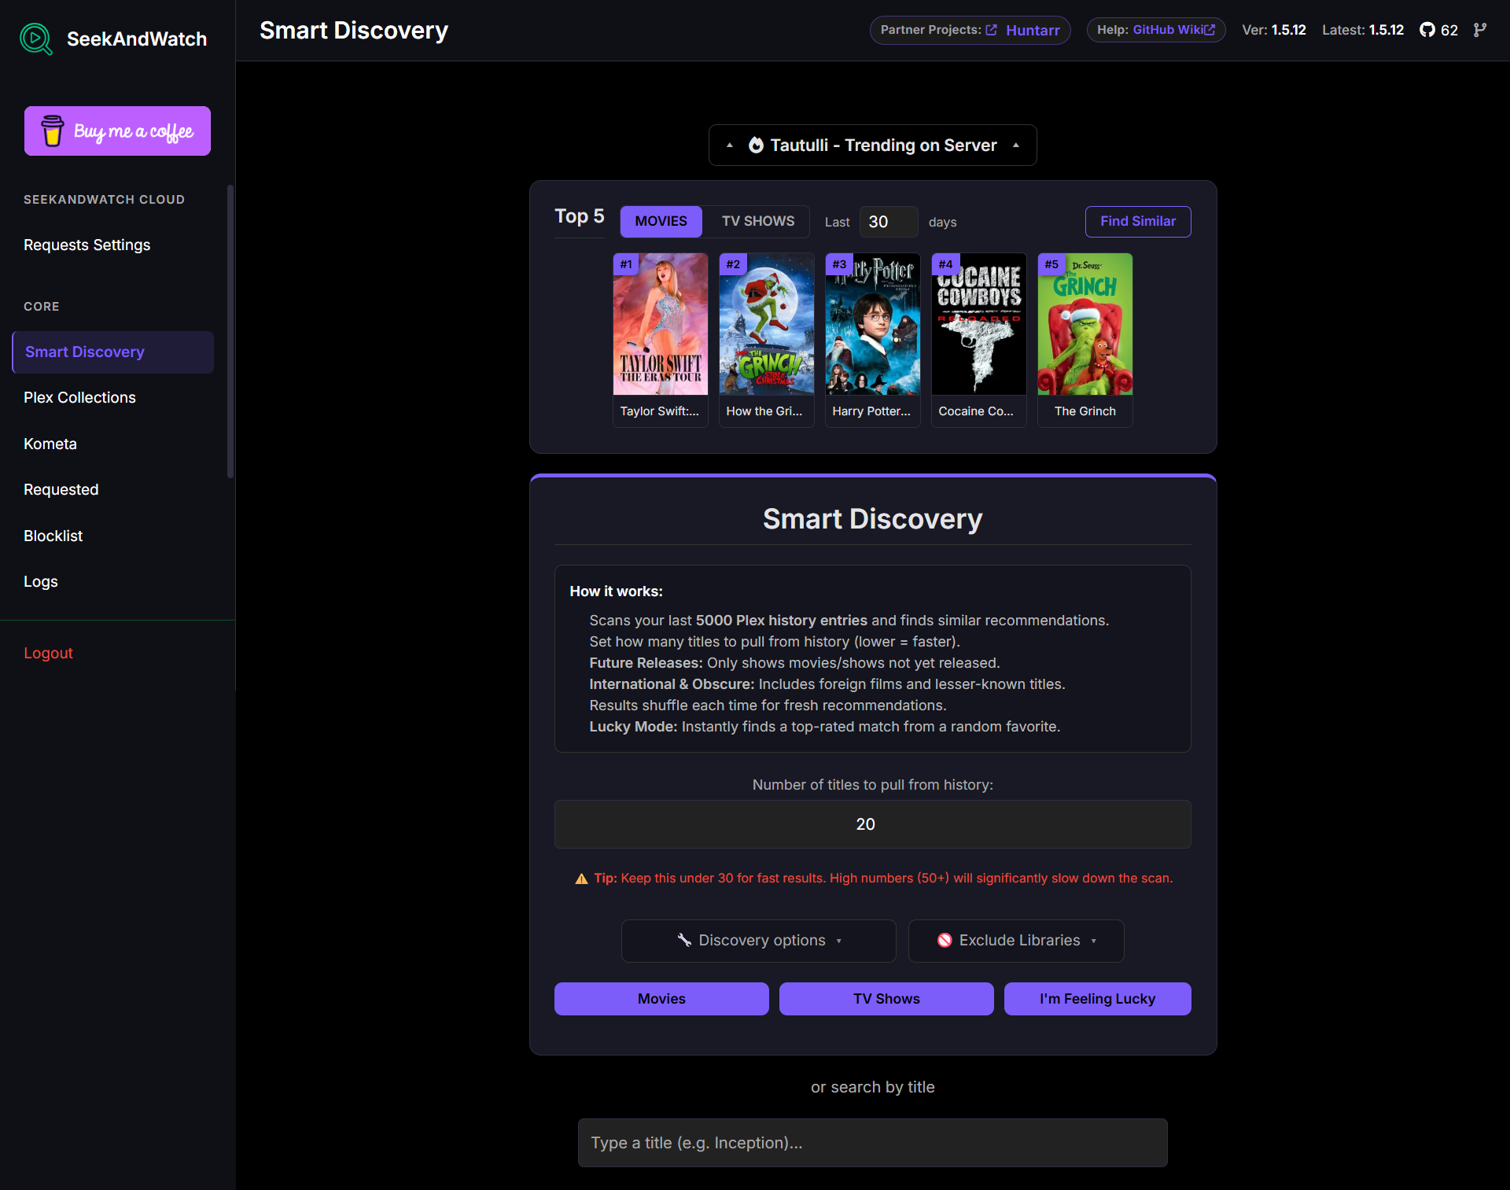
Task: Click the right arrow of Tautulli header
Action: [1016, 146]
